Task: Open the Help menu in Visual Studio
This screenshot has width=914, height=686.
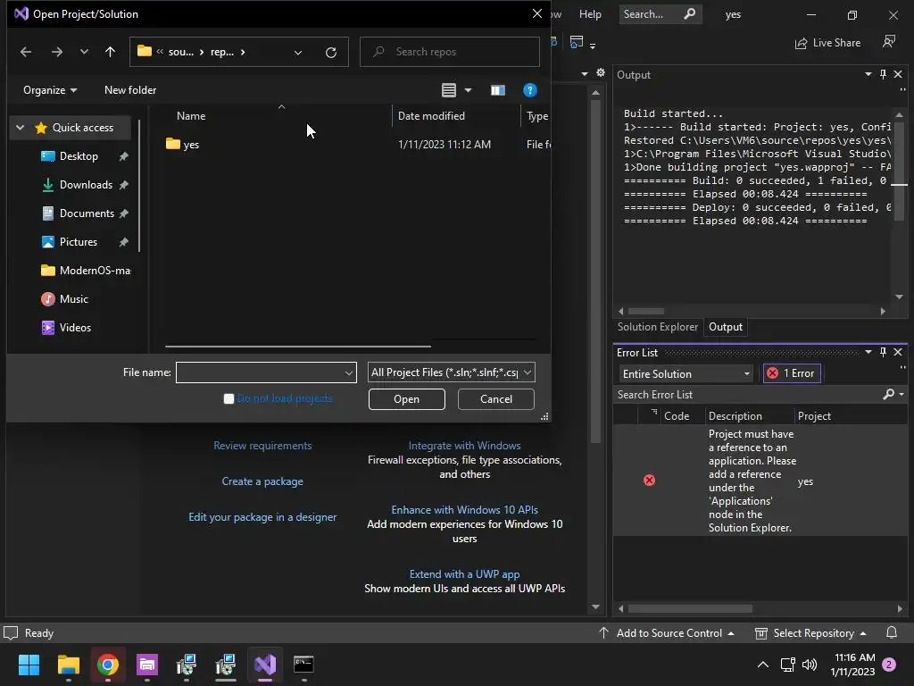Action: (590, 14)
